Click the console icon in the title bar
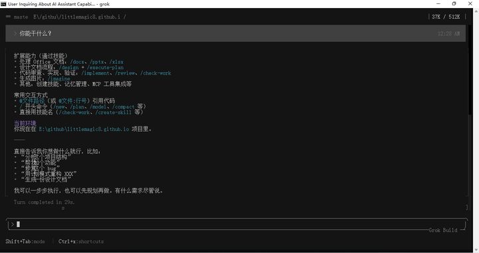Viewport: 479px width, 253px height. tap(3, 4)
